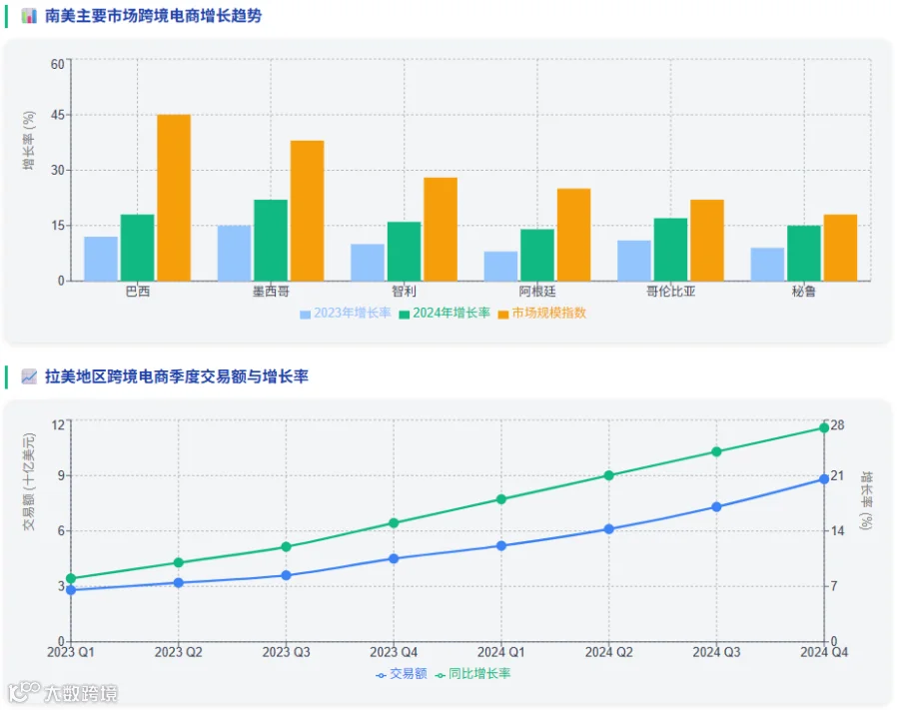The image size is (899, 710).
Task: Toggle the 2024年增长率 legend series
Action: pos(445,313)
